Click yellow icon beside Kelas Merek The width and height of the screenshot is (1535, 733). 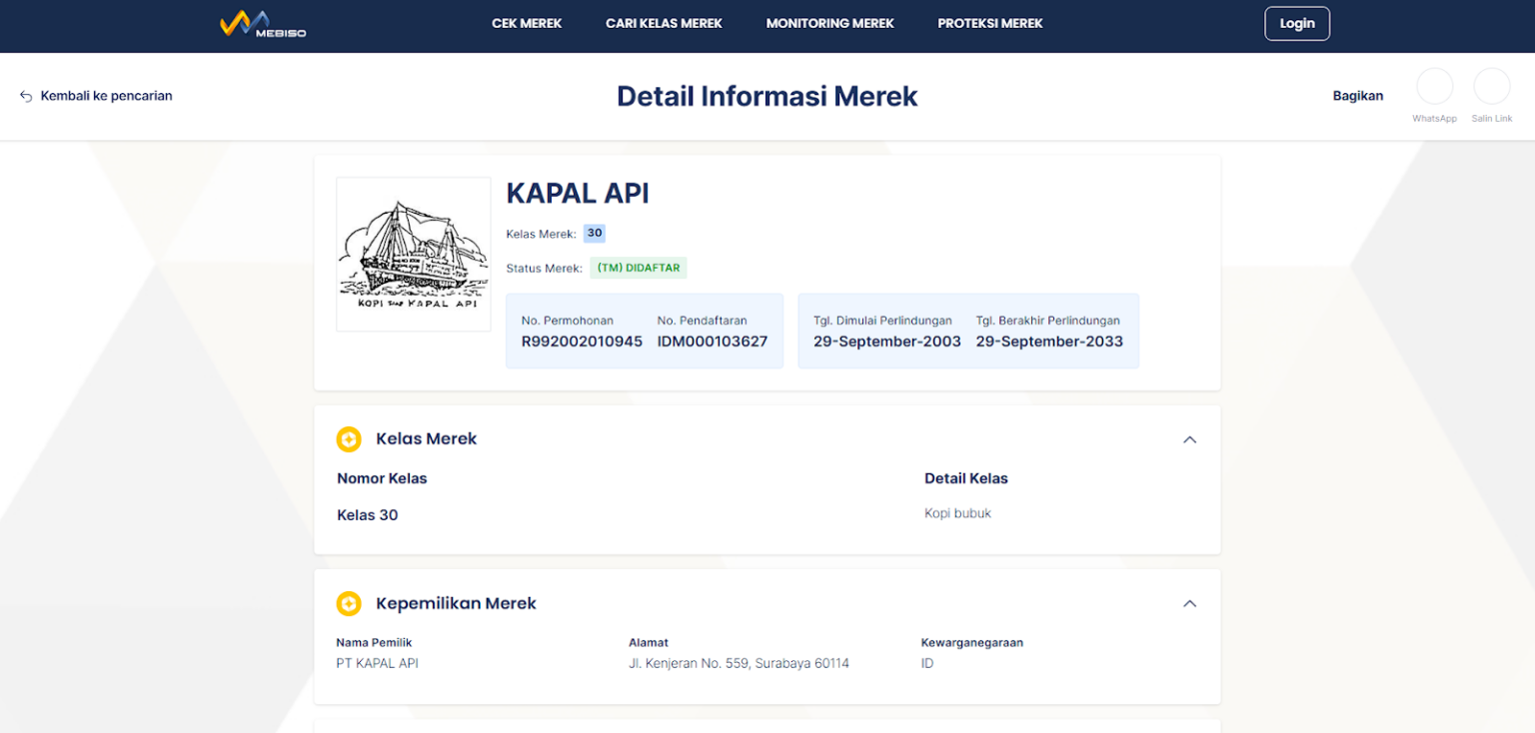349,439
